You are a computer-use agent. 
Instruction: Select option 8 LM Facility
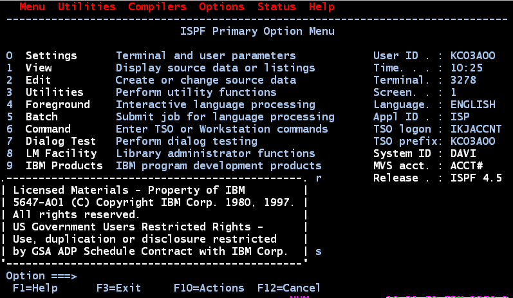pos(61,153)
